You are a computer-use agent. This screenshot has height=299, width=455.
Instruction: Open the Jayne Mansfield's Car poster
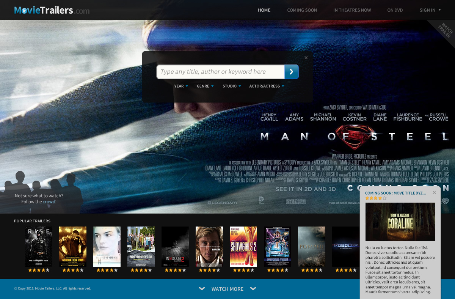(141, 247)
